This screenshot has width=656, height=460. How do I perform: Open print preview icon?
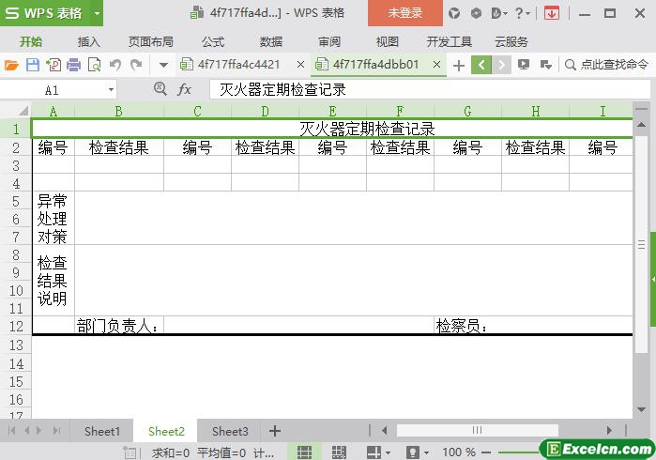tap(95, 65)
